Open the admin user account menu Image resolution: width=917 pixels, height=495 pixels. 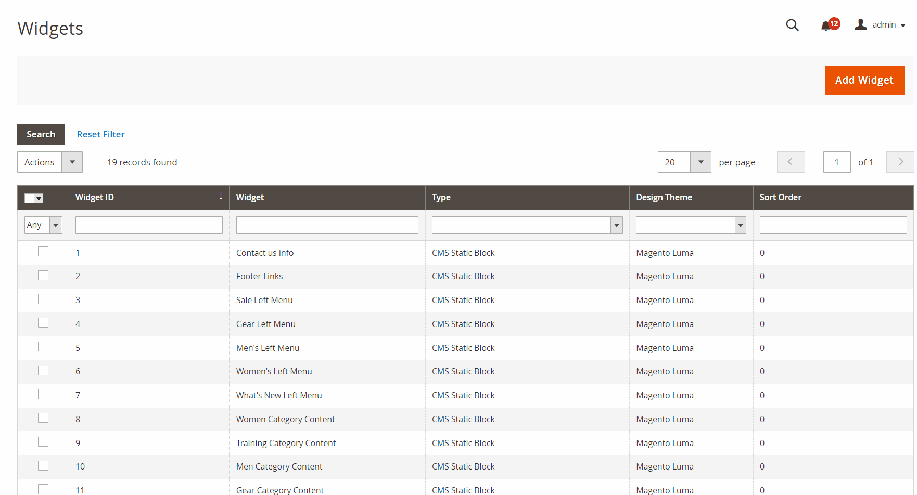point(880,25)
